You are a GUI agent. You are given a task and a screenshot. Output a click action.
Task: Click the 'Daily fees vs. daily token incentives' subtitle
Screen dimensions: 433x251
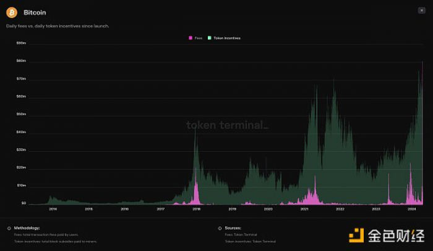click(58, 26)
